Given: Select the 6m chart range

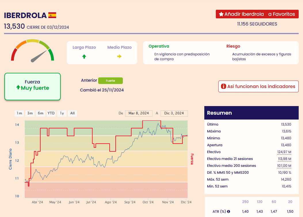Looking at the screenshot, I should [x=41, y=113].
